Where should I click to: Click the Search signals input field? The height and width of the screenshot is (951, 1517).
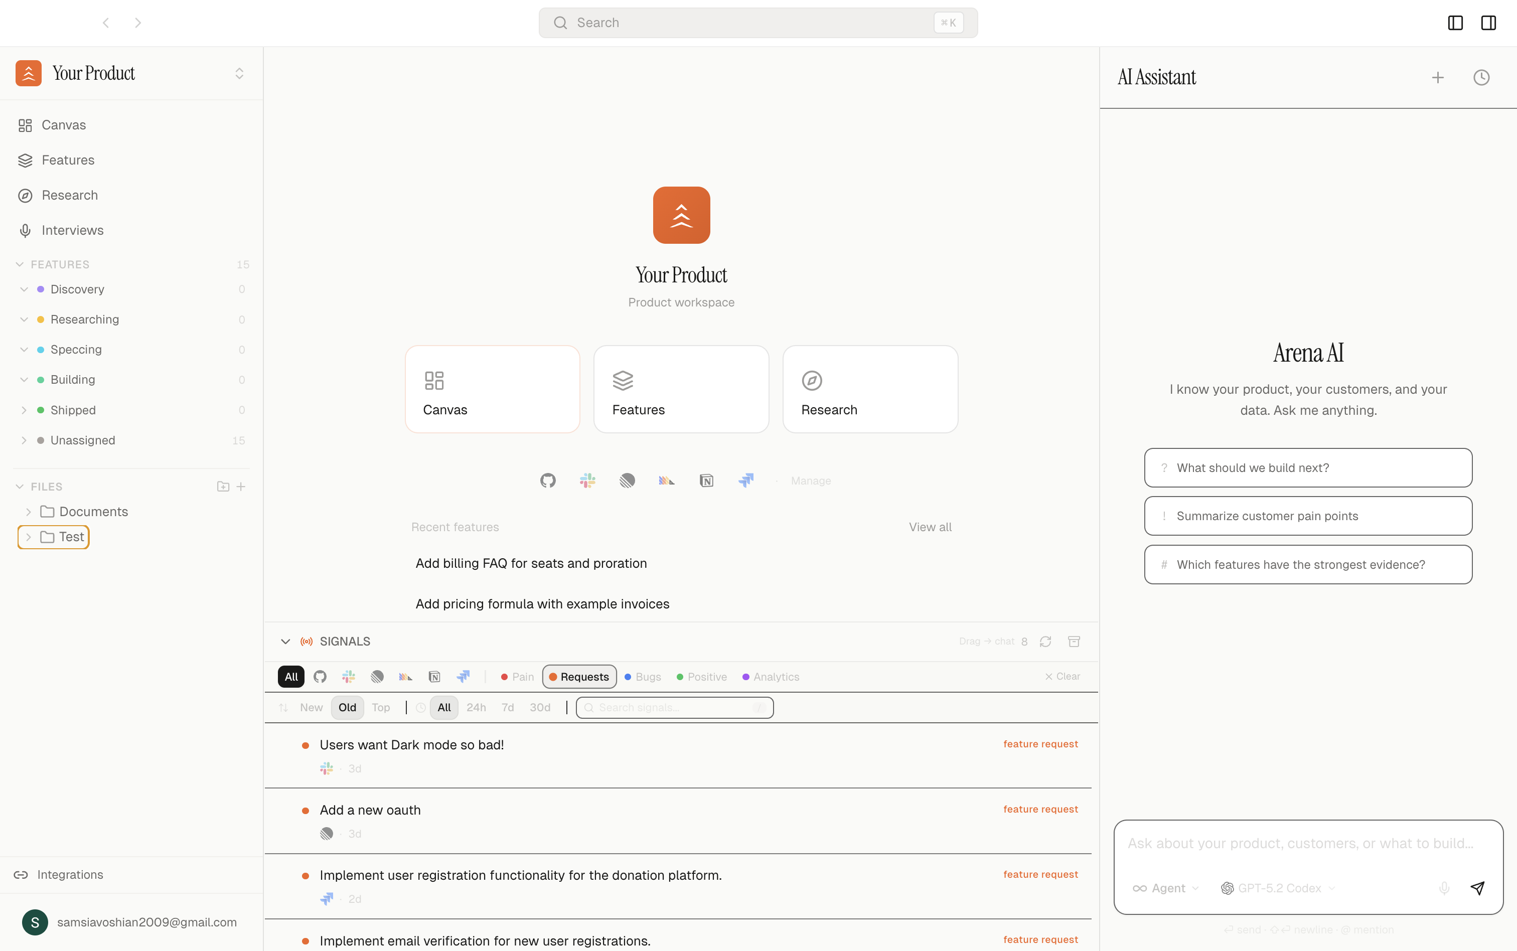tap(674, 708)
